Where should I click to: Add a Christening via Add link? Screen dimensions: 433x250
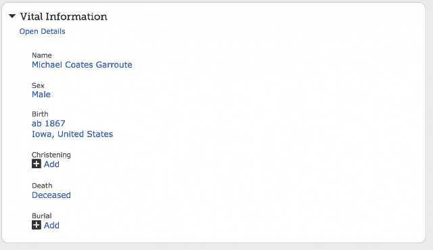(x=51, y=164)
